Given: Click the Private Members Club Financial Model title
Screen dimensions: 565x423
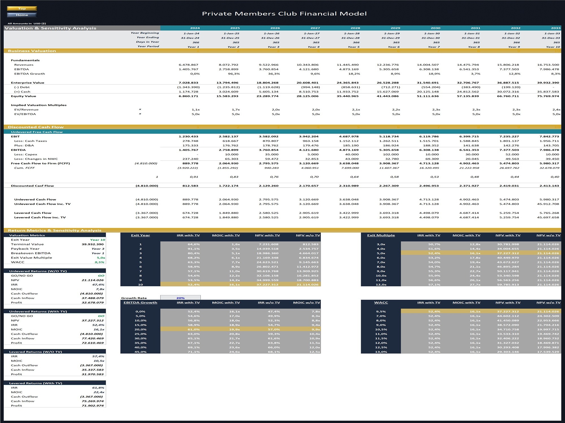Looking at the screenshot, I should 284,14.
